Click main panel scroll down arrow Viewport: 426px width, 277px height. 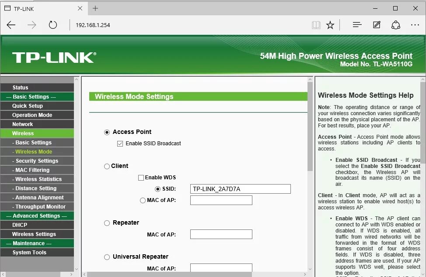[310, 269]
